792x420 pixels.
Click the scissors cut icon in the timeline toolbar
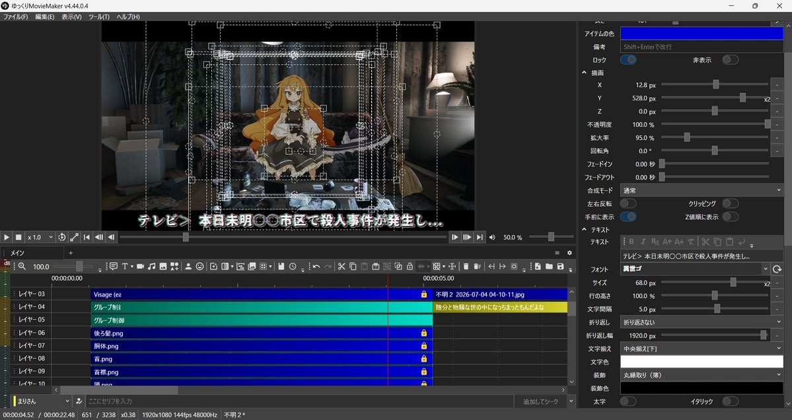pyautogui.click(x=342, y=267)
